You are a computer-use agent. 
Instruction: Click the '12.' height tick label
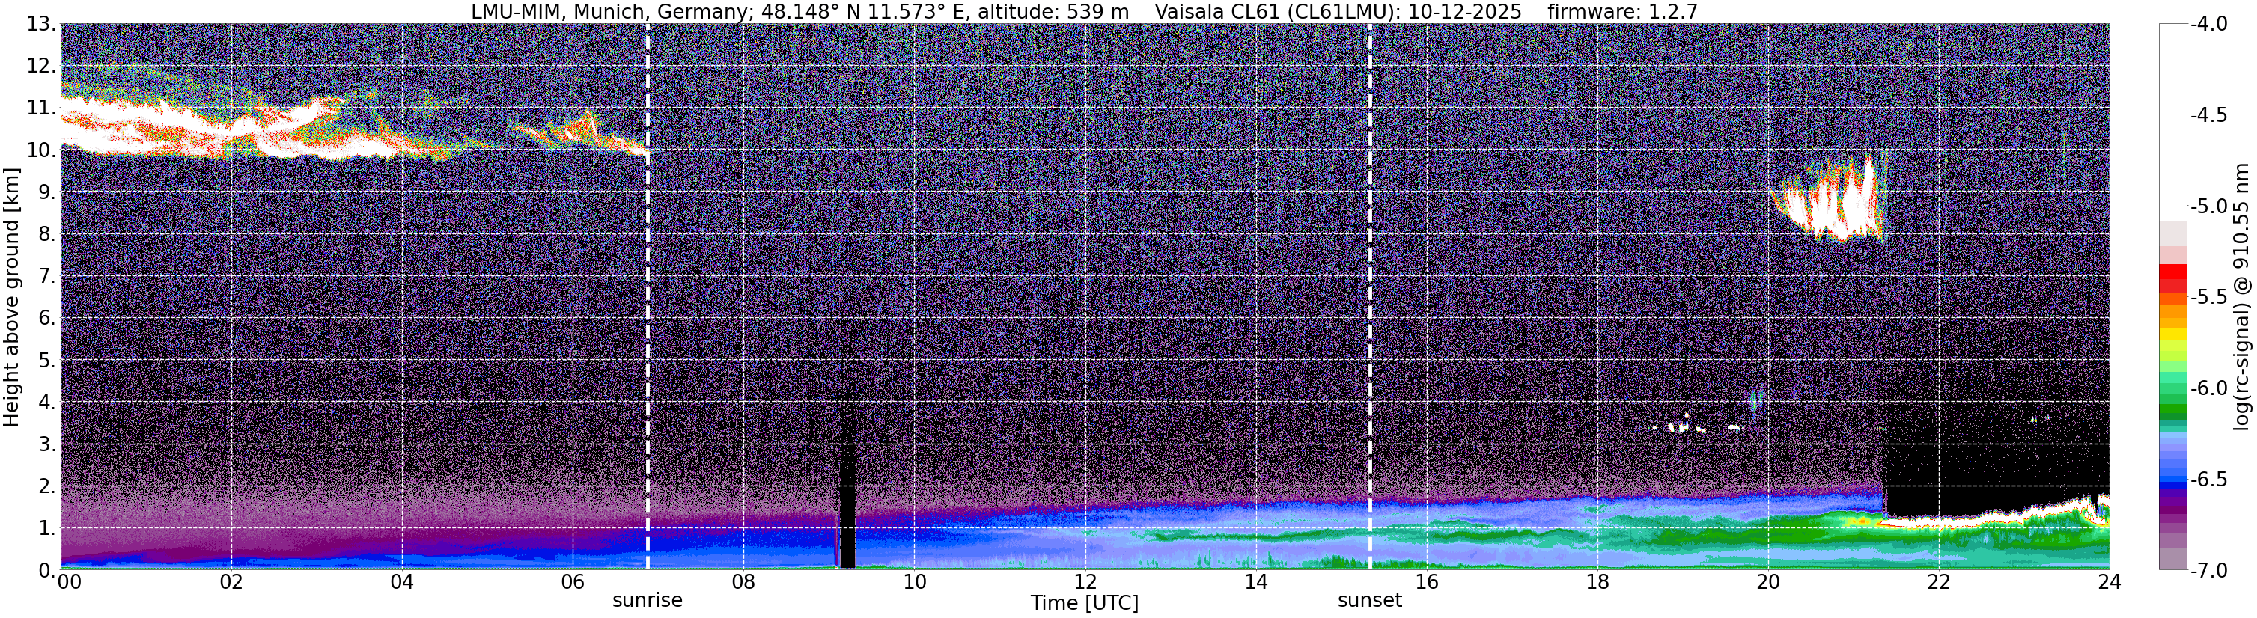[40, 66]
